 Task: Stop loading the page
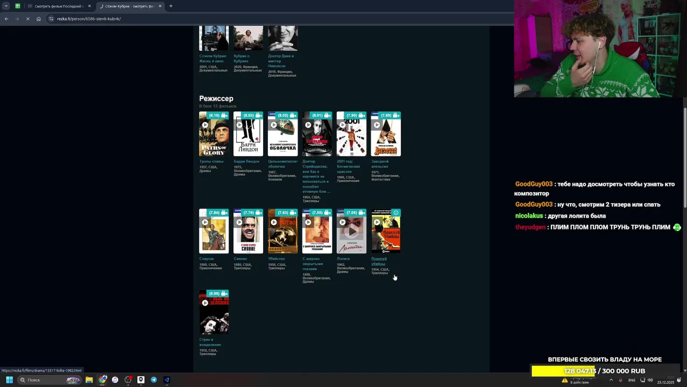click(x=28, y=19)
